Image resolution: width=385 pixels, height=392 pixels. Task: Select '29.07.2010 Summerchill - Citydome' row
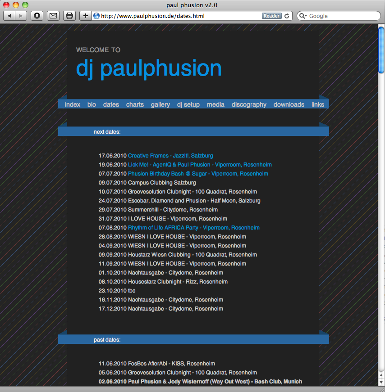coord(158,210)
